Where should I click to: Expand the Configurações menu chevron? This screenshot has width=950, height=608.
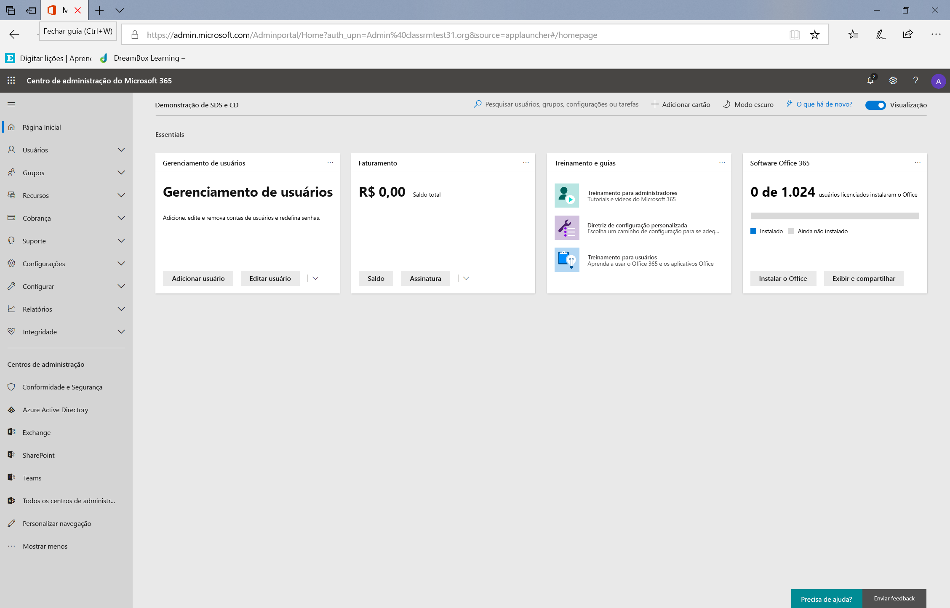[x=121, y=264]
